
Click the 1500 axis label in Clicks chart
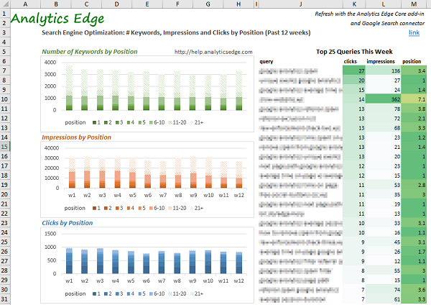coord(50,234)
